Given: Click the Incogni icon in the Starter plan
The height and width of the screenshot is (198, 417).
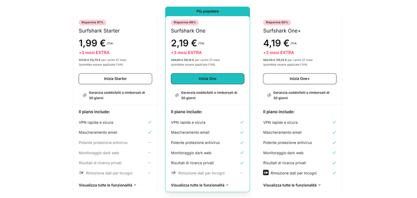Looking at the screenshot, I should [81, 173].
